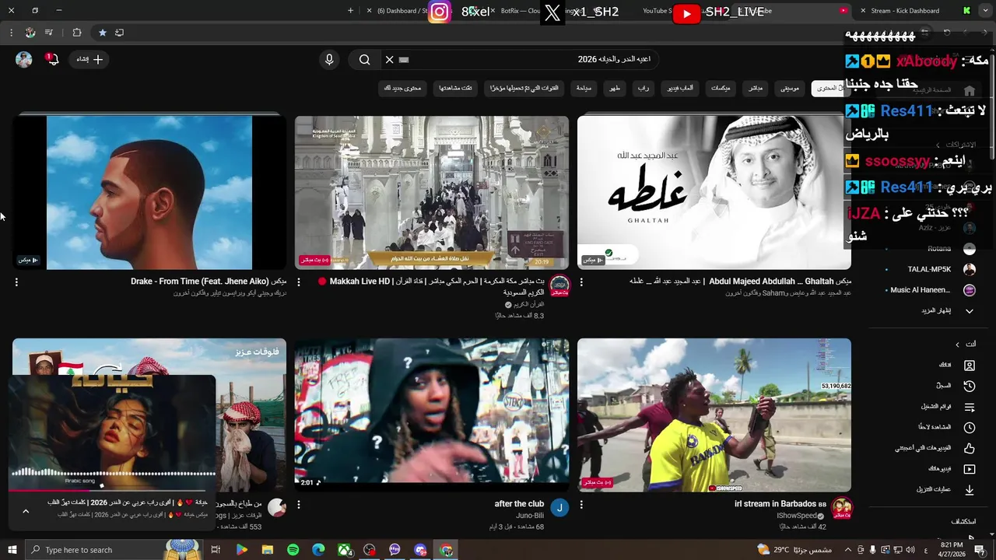Expand the mini player caret
This screenshot has width=996, height=560.
pyautogui.click(x=26, y=511)
